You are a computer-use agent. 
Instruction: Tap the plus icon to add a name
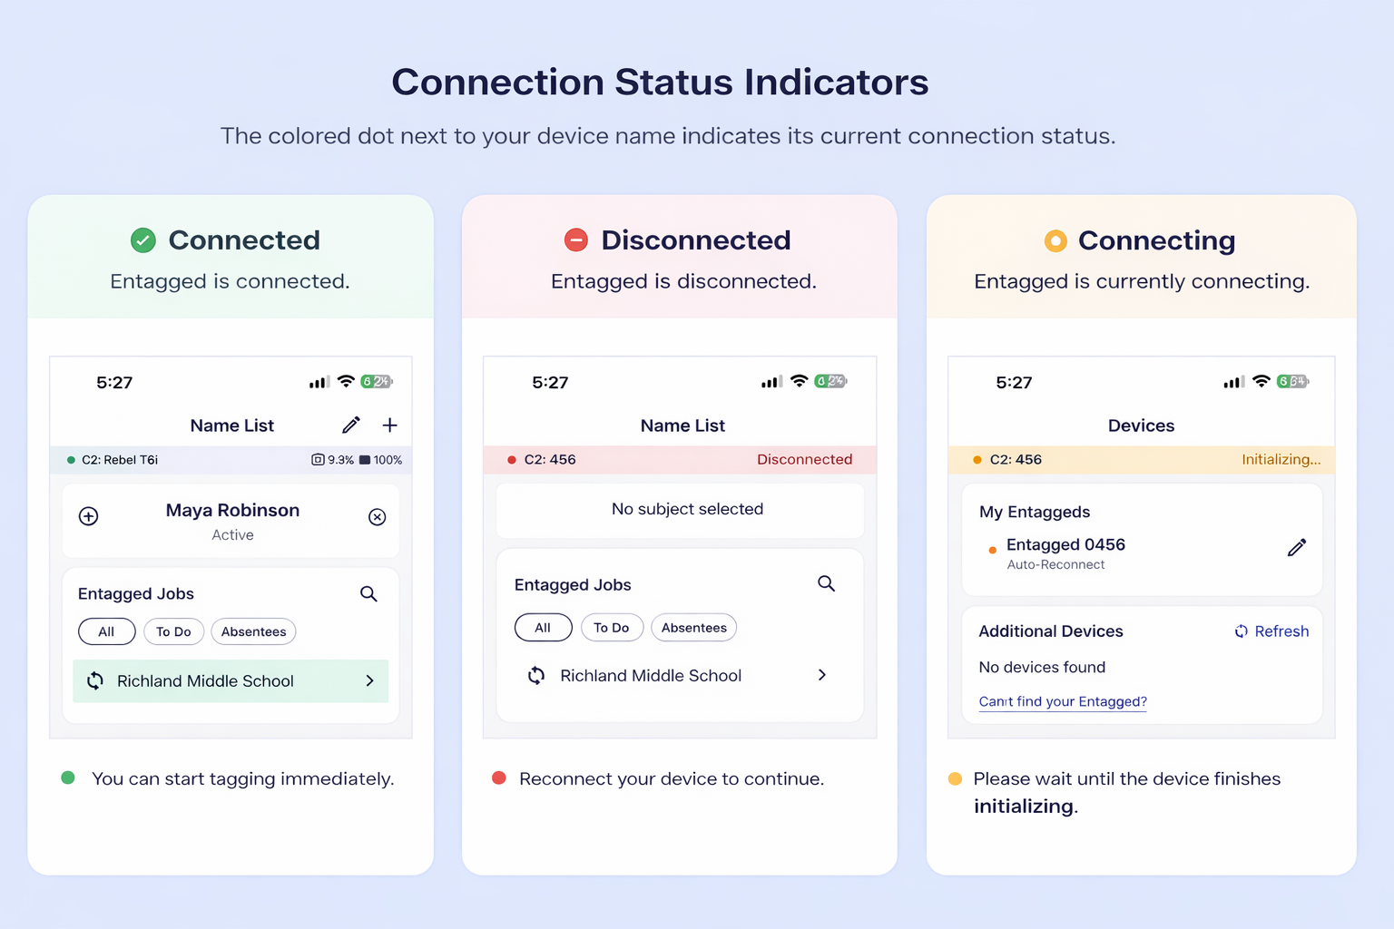tap(390, 425)
